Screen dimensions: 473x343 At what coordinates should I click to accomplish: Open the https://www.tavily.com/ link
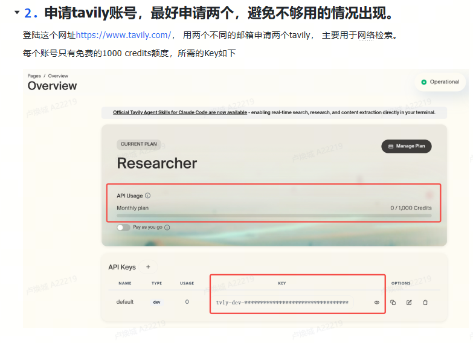click(x=123, y=35)
